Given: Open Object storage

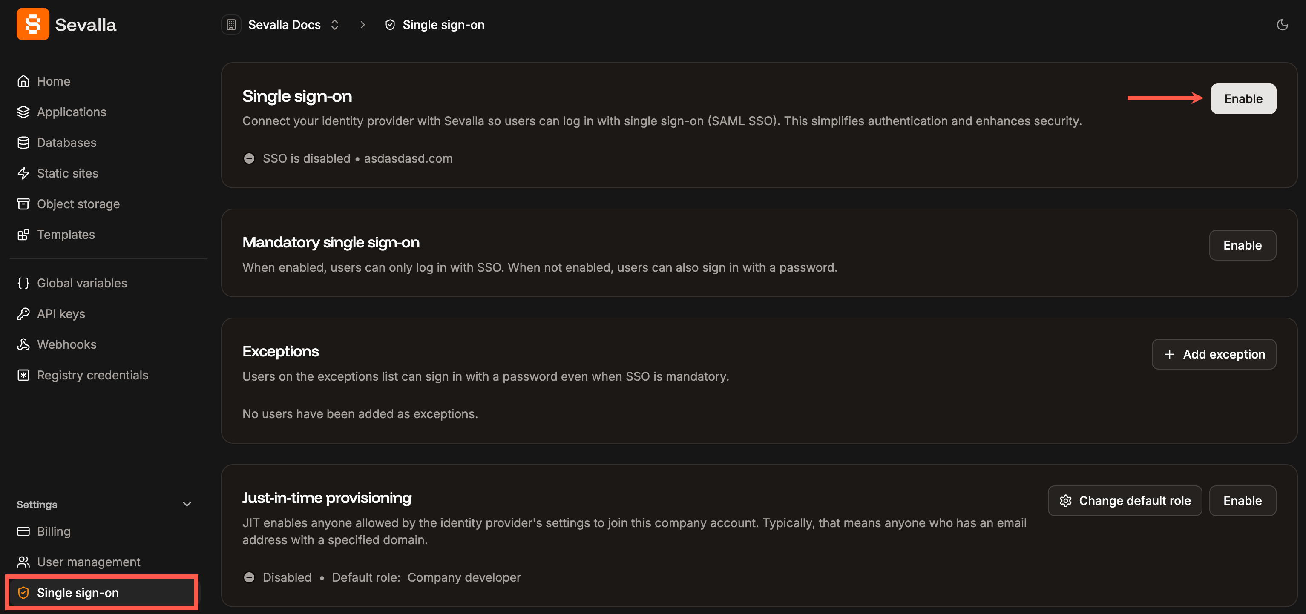Looking at the screenshot, I should [78, 204].
